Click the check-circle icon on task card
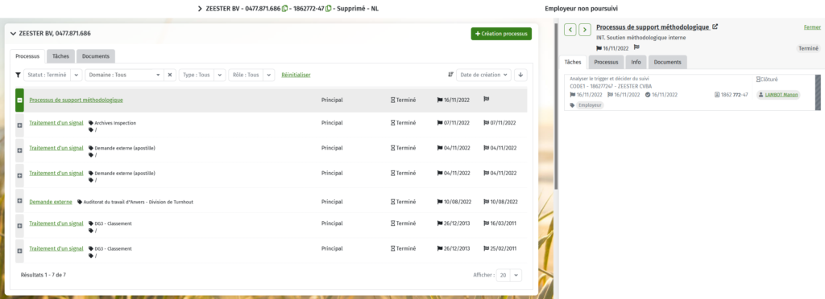The width and height of the screenshot is (825, 299). click(648, 95)
